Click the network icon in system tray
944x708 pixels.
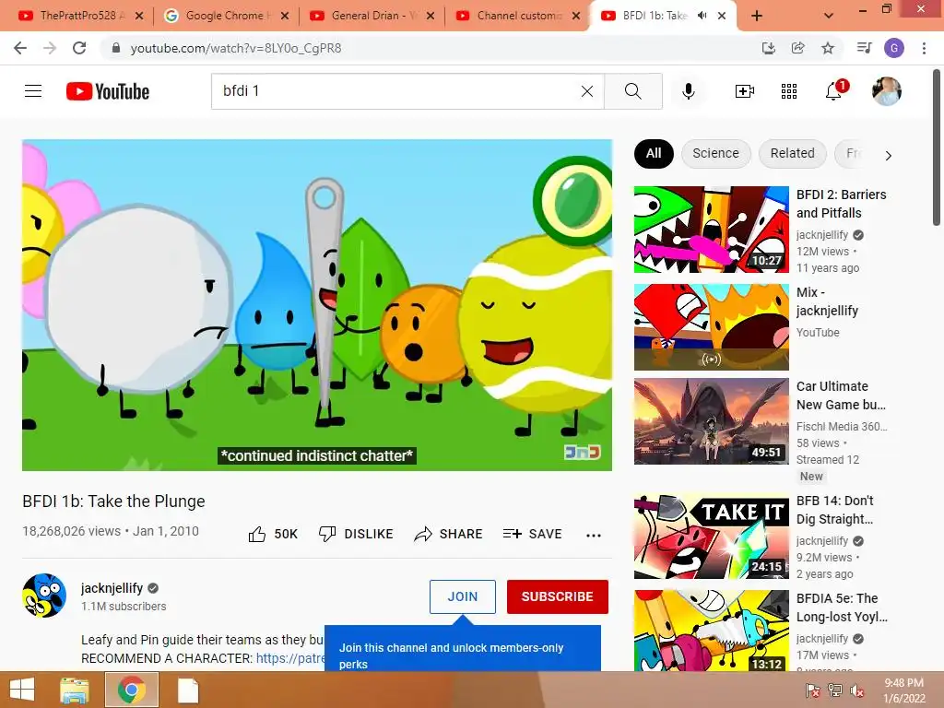[835, 690]
